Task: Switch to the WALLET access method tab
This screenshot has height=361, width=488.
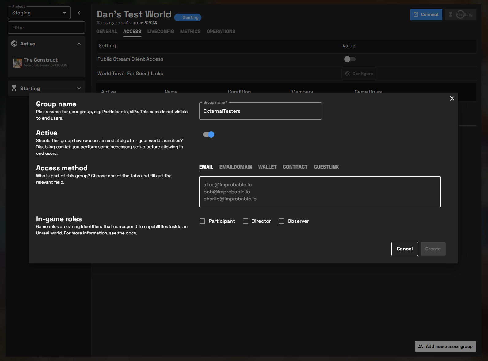Action: [x=267, y=167]
